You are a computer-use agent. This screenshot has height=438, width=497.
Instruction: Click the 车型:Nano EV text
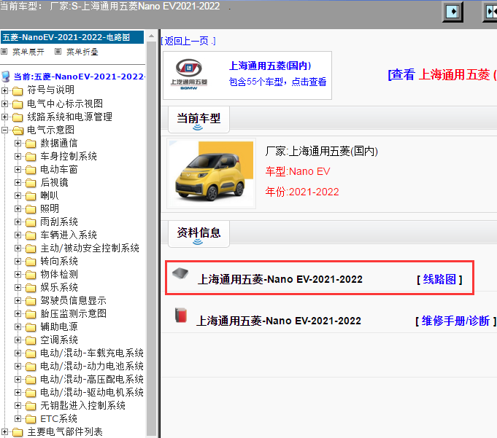click(298, 171)
